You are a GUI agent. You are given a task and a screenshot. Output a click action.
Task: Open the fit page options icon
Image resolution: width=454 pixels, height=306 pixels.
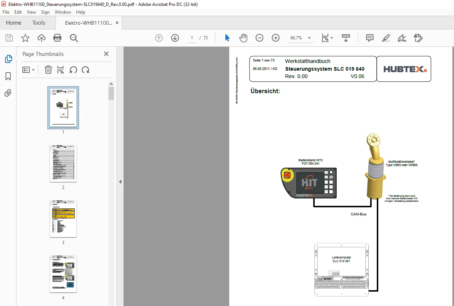327,38
